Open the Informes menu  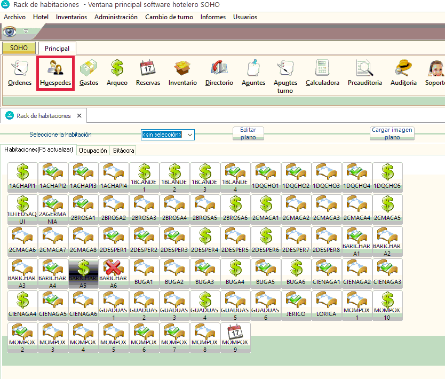(x=213, y=17)
